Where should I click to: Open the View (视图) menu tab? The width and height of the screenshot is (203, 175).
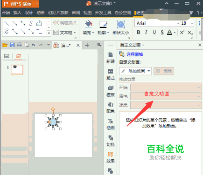pyautogui.click(x=87, y=13)
